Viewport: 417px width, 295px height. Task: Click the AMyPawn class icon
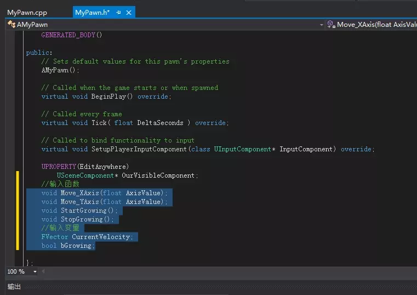pyautogui.click(x=12, y=25)
